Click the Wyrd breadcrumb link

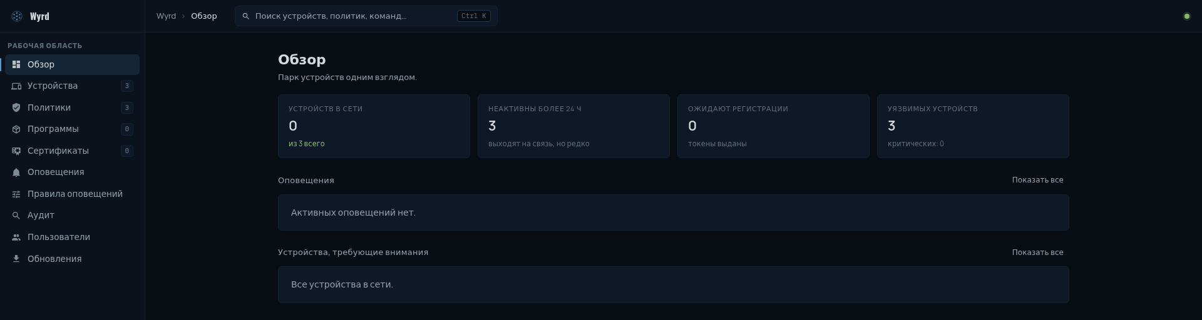(x=166, y=16)
